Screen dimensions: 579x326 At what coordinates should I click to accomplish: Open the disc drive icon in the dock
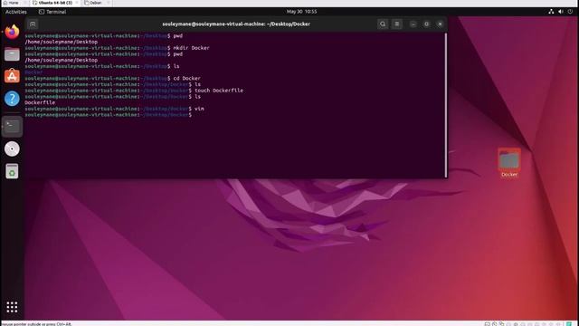[x=12, y=149]
